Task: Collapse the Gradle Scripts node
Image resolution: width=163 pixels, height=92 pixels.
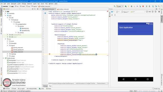Action: [x=3, y=58]
